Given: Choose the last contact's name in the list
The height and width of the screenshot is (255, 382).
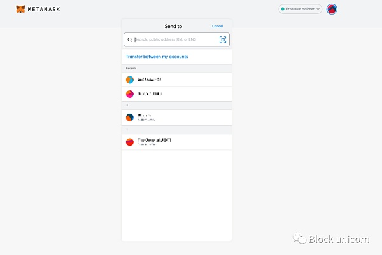Looking at the screenshot, I should click(x=155, y=140).
